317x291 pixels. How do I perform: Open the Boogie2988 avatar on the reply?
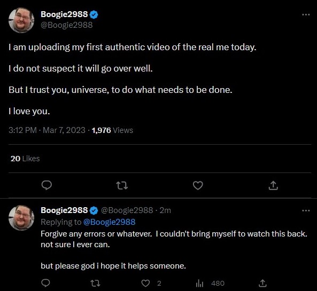(21, 218)
